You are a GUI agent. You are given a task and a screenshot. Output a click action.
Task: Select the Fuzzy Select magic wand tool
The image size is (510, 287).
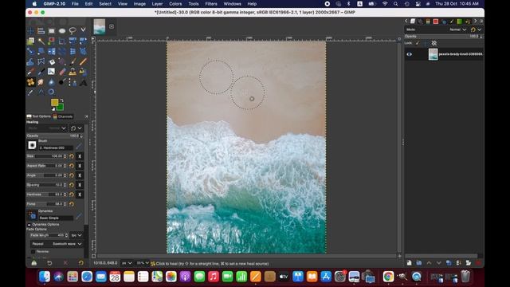tap(41, 41)
